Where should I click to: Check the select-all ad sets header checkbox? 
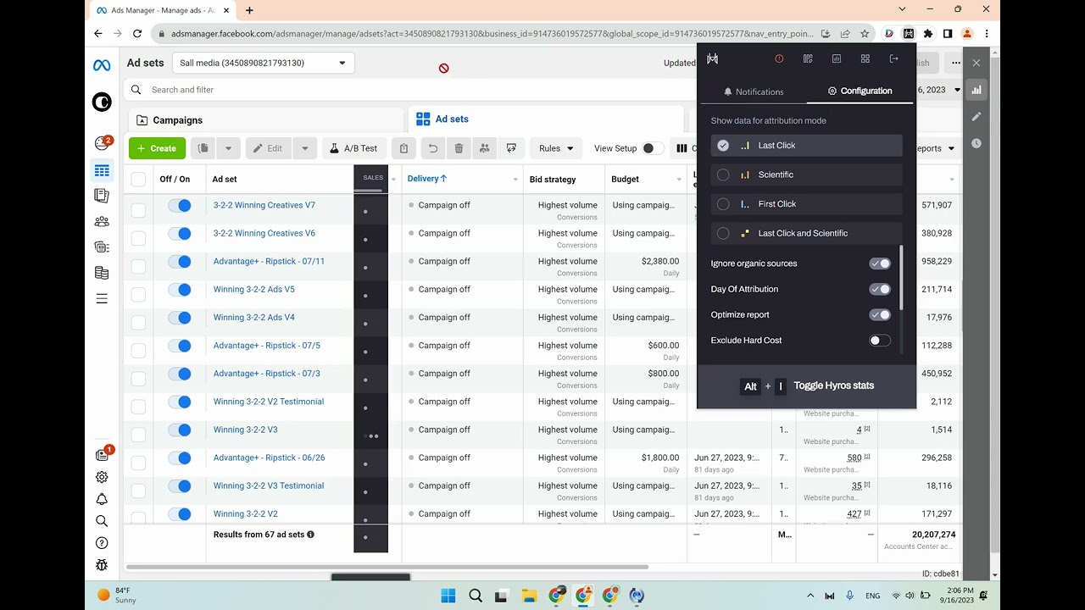(138, 179)
